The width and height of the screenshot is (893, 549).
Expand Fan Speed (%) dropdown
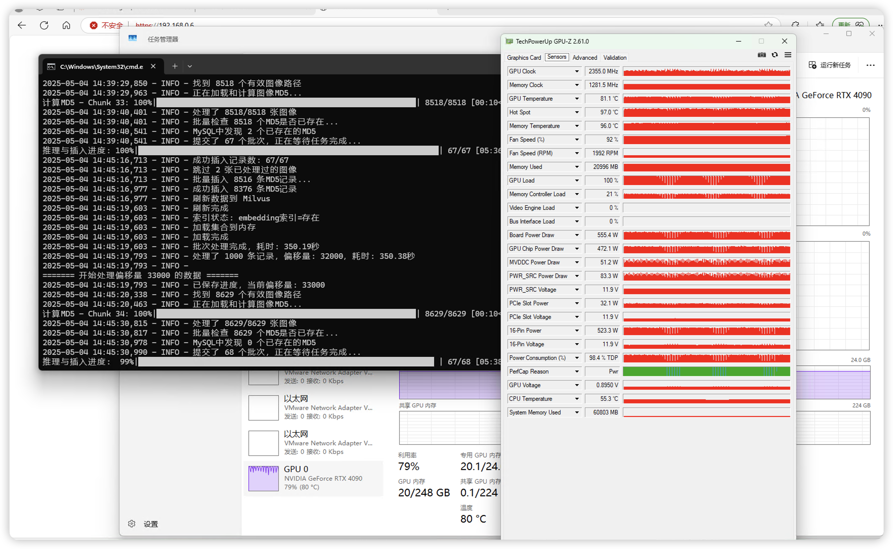[577, 140]
